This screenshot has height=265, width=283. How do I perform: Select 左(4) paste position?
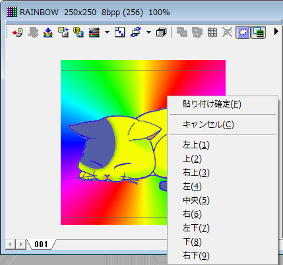tap(222, 187)
